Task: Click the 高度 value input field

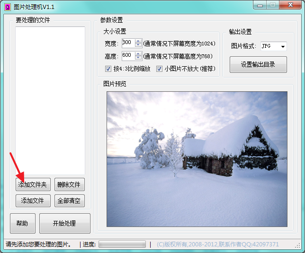Action: (128, 55)
